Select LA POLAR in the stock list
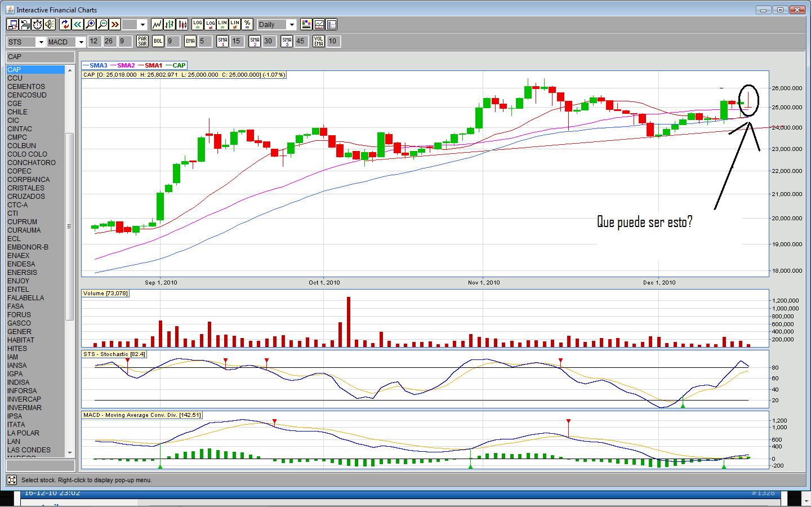The image size is (811, 507). 35,433
